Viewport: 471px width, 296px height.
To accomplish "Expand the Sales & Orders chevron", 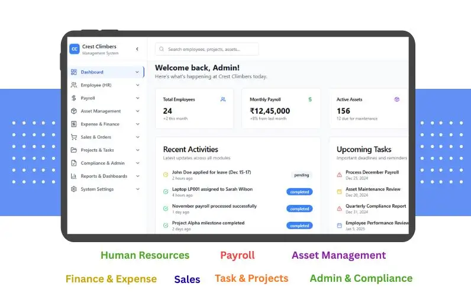I will point(138,137).
